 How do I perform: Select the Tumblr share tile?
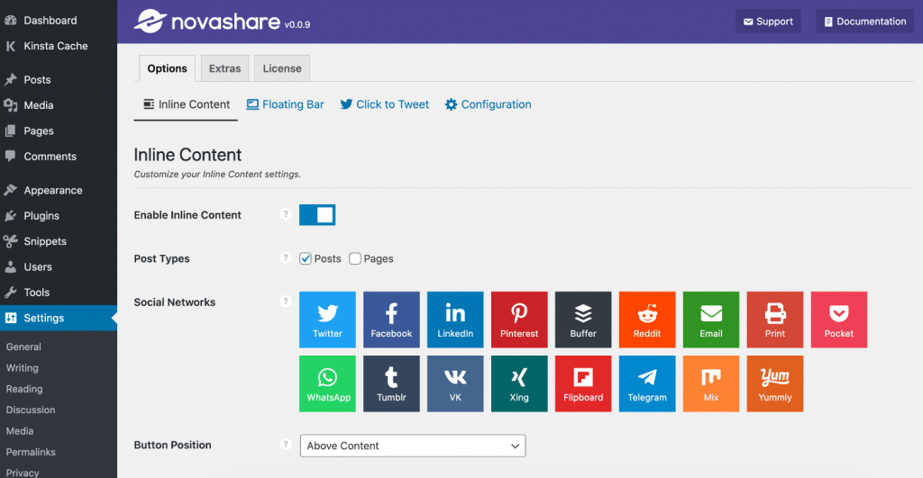tap(391, 383)
